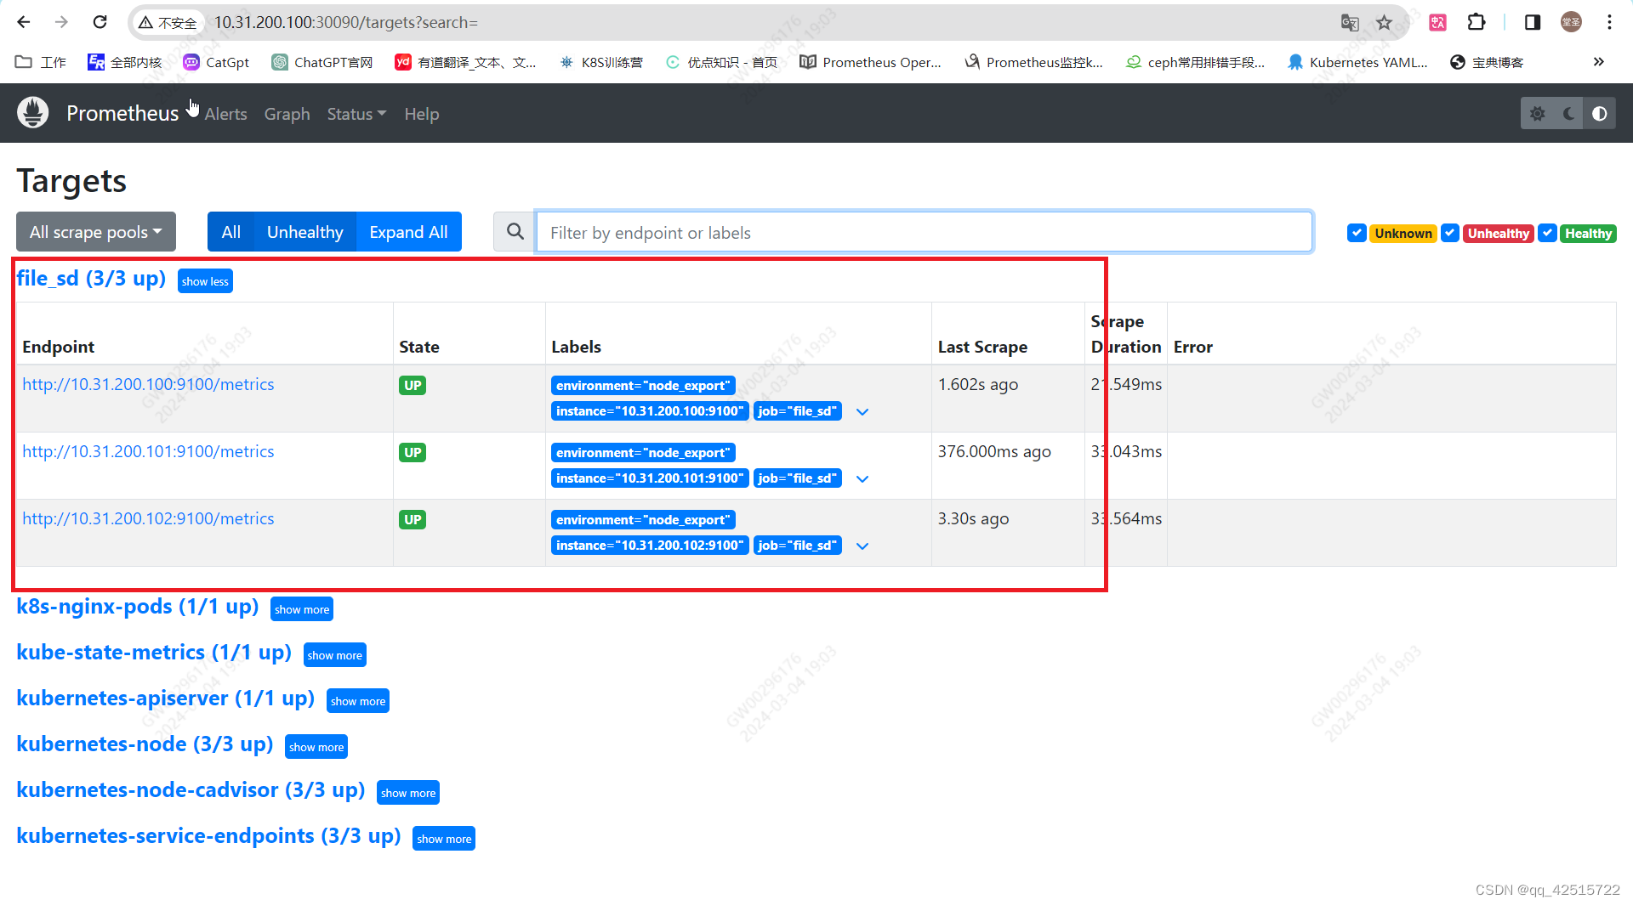1633x905 pixels.
Task: Click the Prometheus flame logo
Action: pyautogui.click(x=33, y=113)
